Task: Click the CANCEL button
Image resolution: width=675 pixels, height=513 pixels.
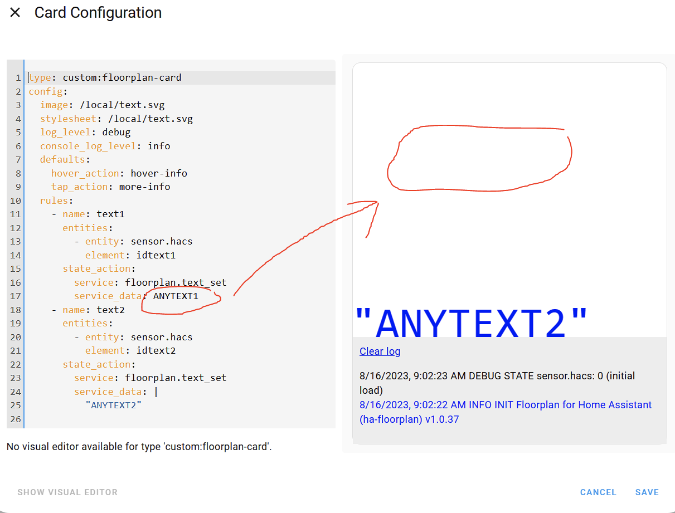Action: point(598,492)
